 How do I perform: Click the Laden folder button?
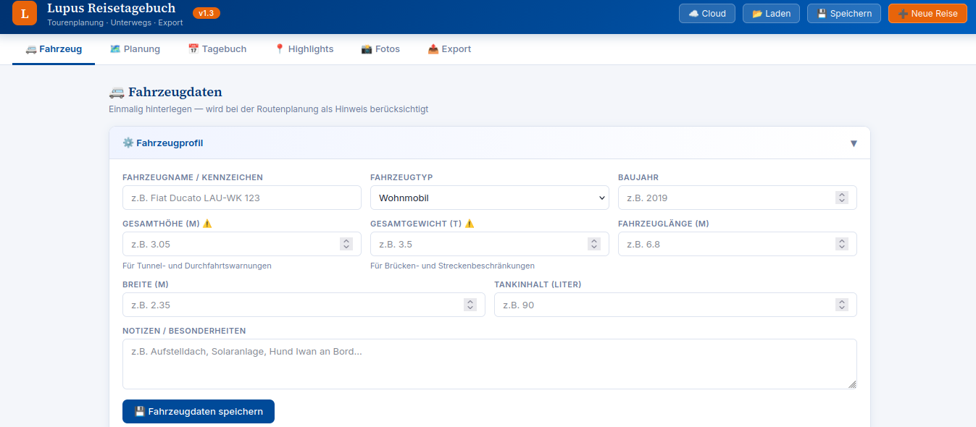(x=771, y=14)
